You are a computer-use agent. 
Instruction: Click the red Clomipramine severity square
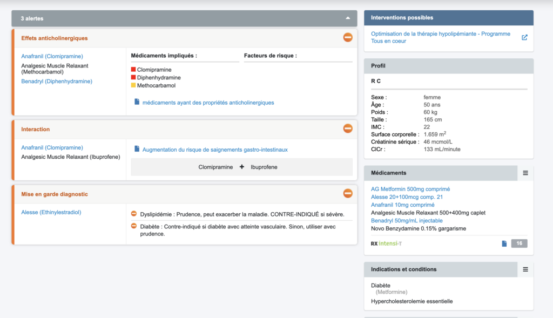(133, 70)
